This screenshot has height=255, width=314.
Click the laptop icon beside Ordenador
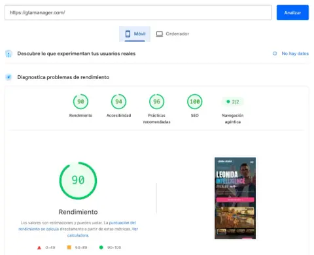tap(160, 34)
